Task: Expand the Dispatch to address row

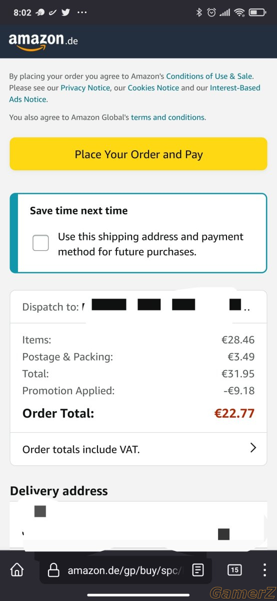Action: point(138,307)
